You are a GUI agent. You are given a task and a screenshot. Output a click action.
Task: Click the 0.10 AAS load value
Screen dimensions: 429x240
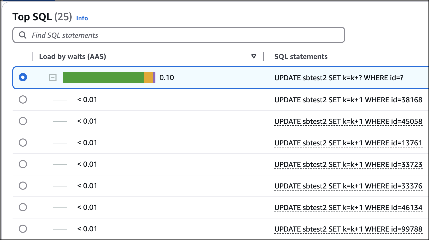pyautogui.click(x=166, y=77)
